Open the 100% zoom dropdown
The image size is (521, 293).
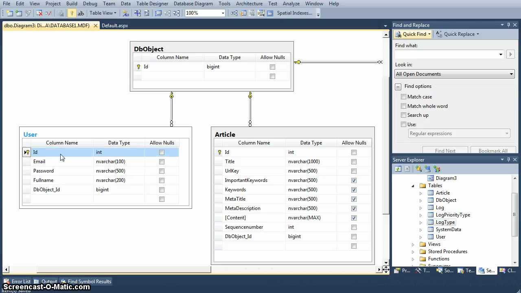[223, 13]
